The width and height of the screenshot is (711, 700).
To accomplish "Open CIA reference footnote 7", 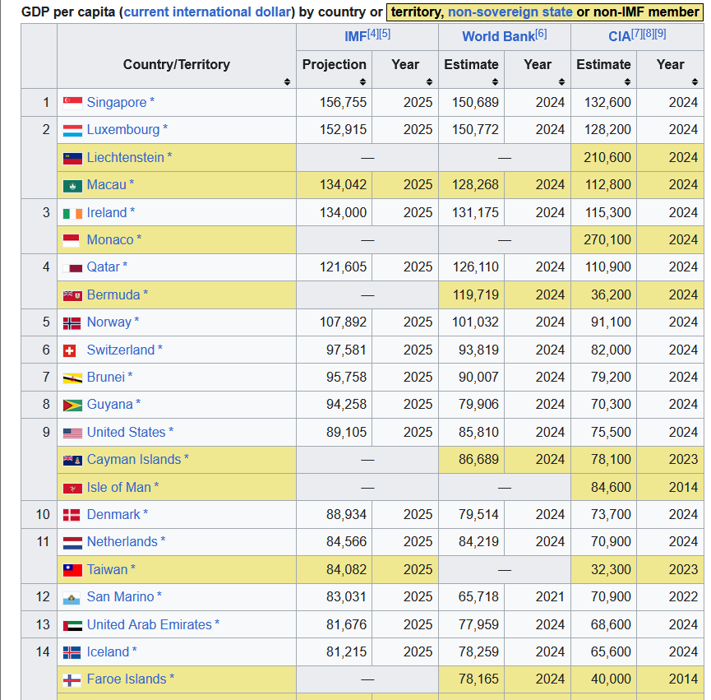I will point(637,34).
